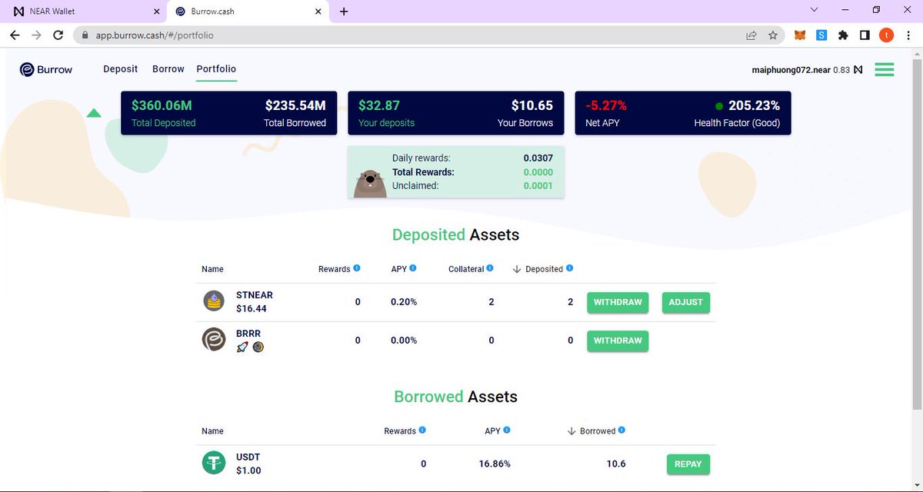
Task: Open the green hamburger menu
Action: (885, 69)
